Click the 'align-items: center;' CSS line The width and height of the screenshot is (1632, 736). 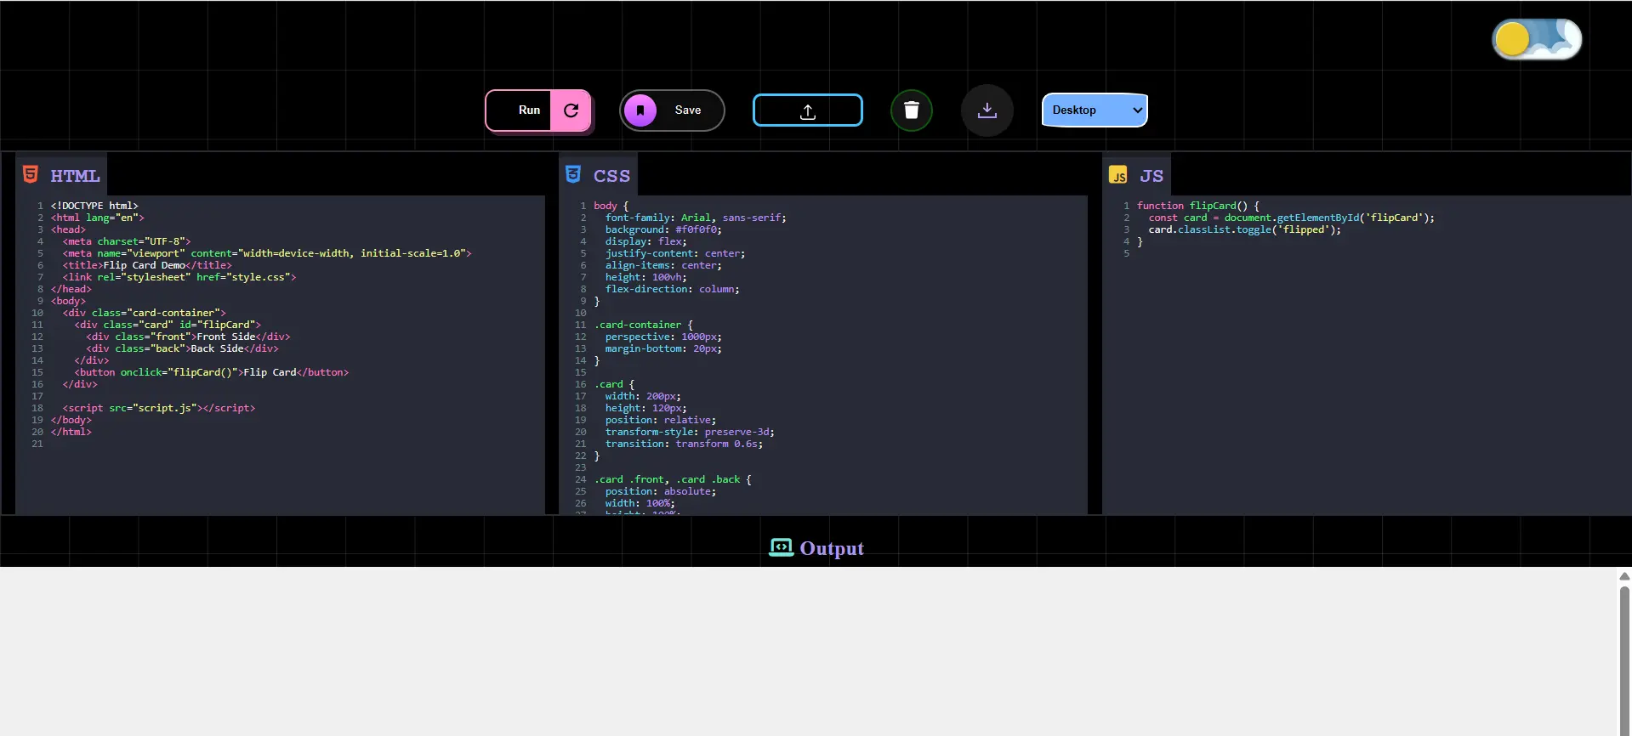(x=663, y=265)
